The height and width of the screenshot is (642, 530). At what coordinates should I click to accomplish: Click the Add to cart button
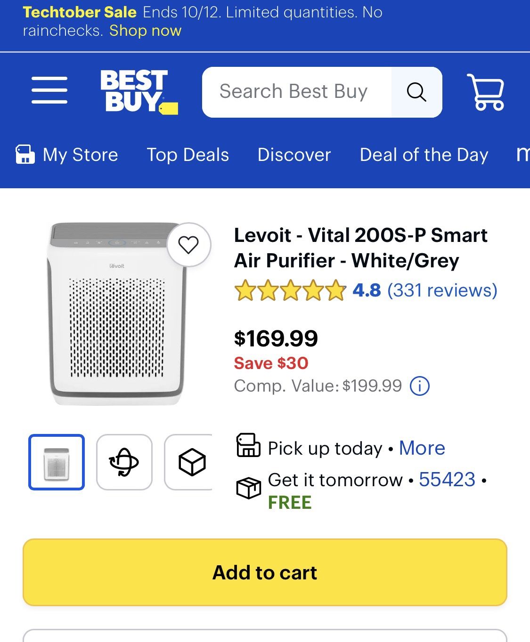click(x=265, y=572)
